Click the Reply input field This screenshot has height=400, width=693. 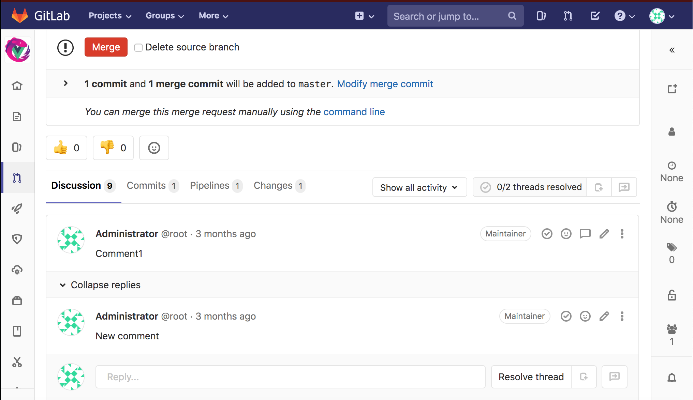290,377
